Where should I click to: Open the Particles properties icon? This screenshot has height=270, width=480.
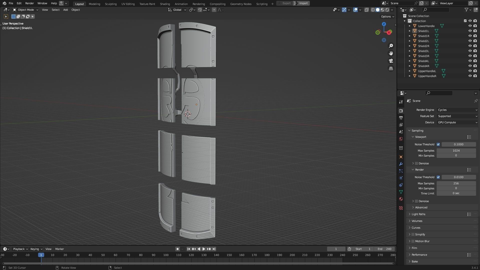click(401, 171)
